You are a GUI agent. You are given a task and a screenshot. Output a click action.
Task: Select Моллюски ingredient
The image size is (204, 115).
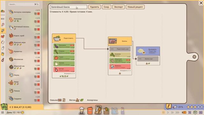coord(24,59)
